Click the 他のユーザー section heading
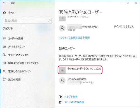The width and height of the screenshot is (140, 108). 67,48
